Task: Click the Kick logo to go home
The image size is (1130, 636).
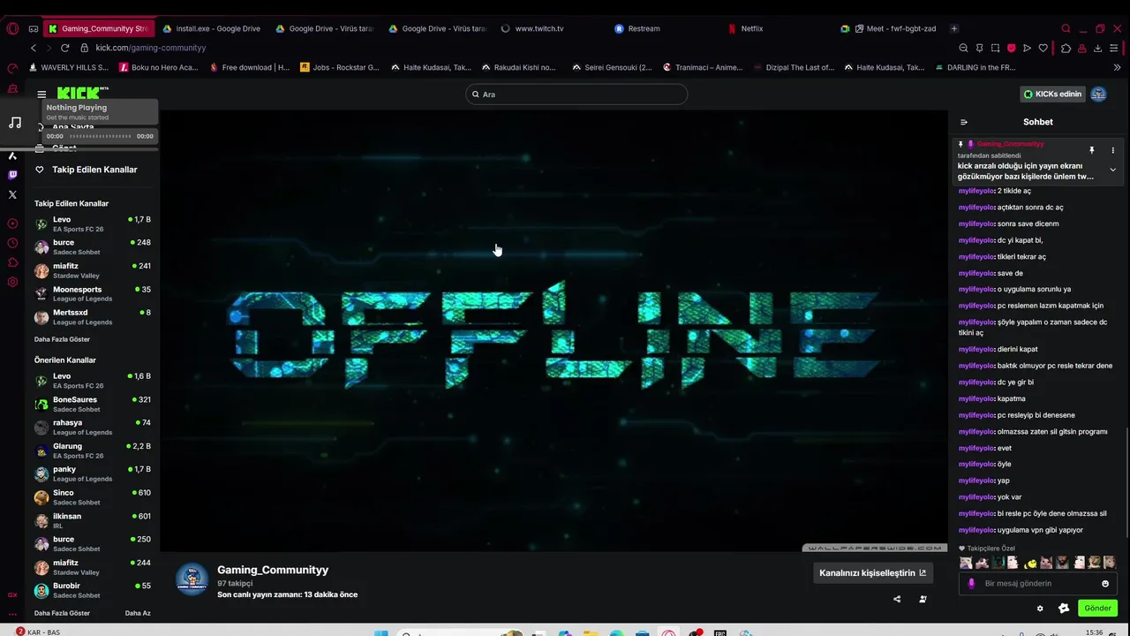Action: click(82, 93)
